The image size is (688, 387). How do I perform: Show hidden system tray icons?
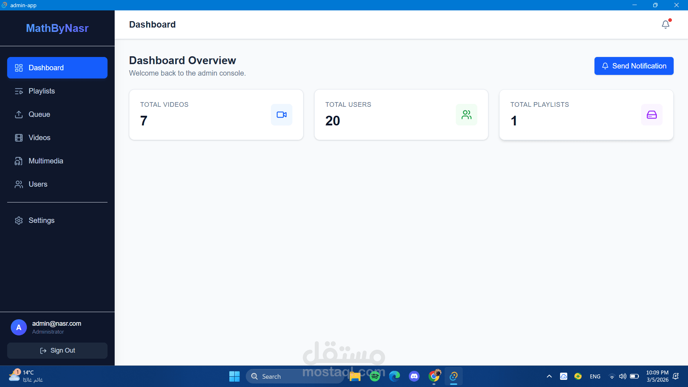pos(549,376)
